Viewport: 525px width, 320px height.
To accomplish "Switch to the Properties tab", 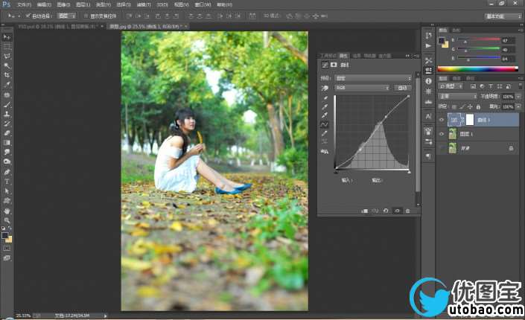I will [x=343, y=56].
